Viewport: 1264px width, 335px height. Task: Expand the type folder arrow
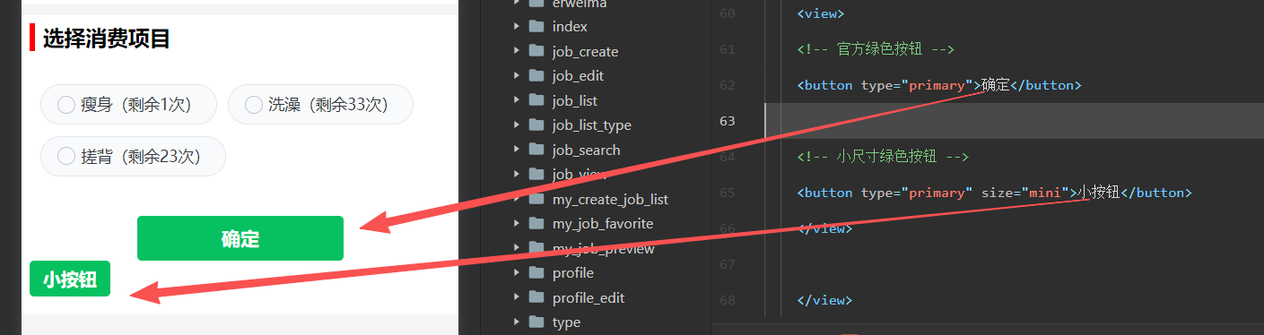517,322
